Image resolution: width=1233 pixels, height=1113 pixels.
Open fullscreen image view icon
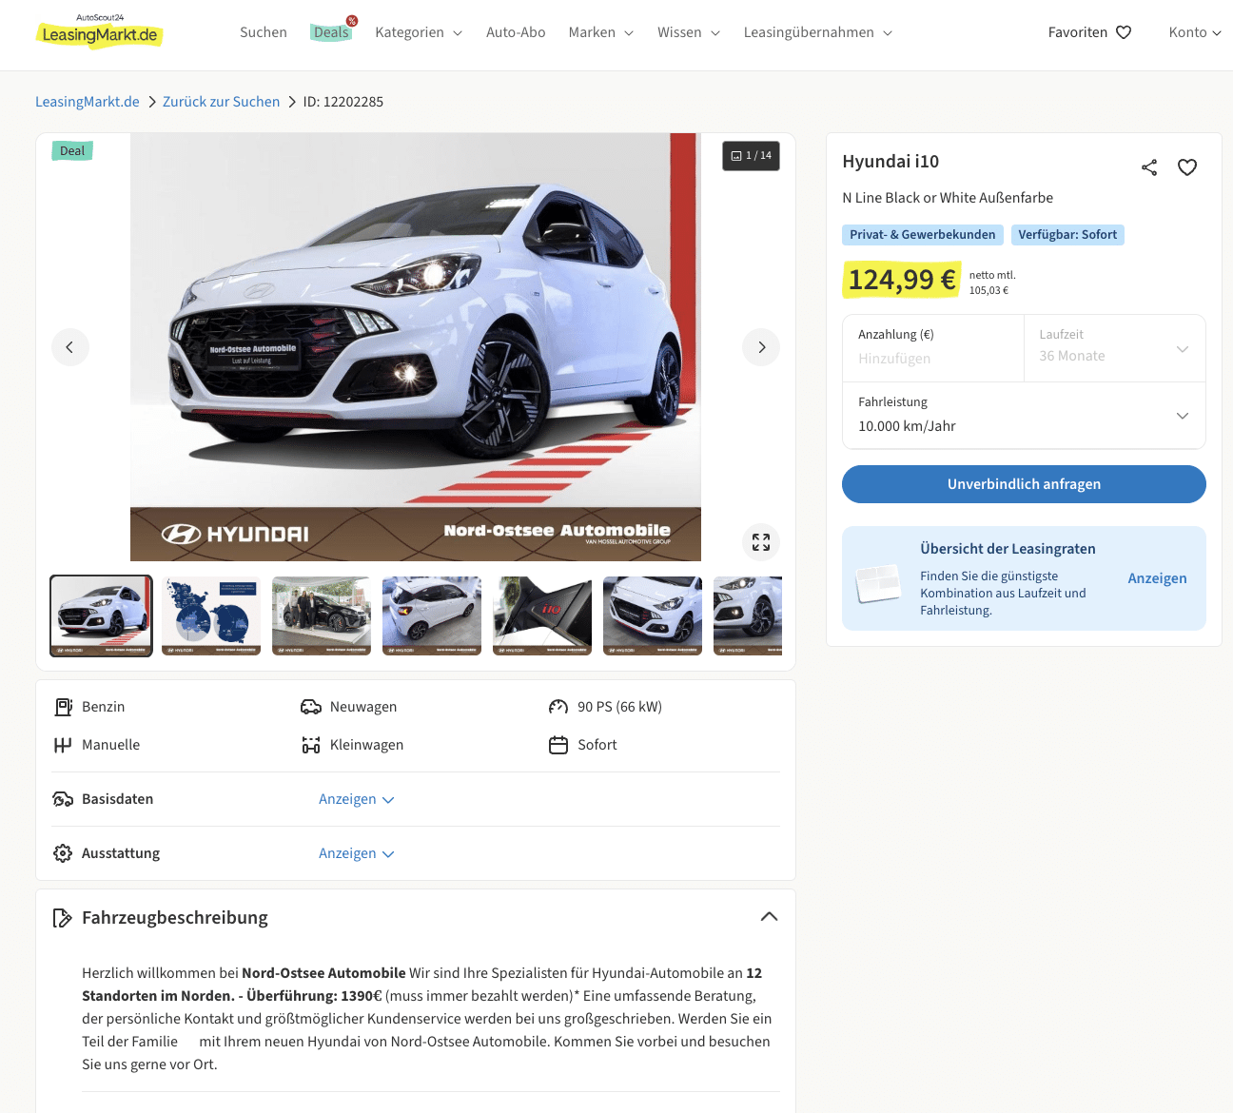point(761,542)
